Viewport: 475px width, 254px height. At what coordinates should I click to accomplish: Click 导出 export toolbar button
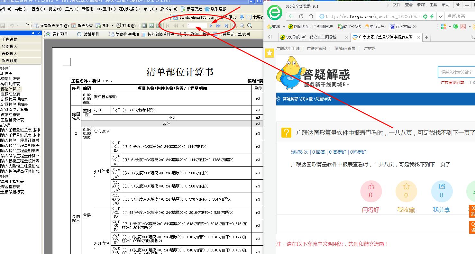pyautogui.click(x=103, y=26)
